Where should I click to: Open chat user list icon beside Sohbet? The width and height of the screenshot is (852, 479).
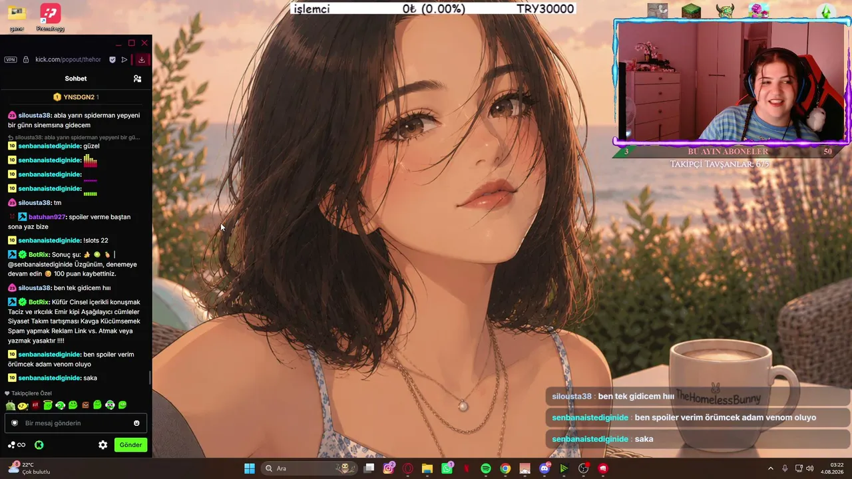137,79
